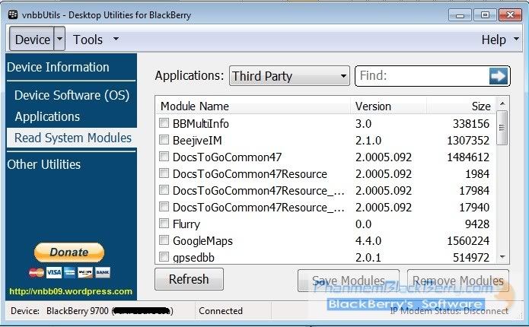Click the Save Modules button
The width and height of the screenshot is (529, 327).
[x=349, y=281]
